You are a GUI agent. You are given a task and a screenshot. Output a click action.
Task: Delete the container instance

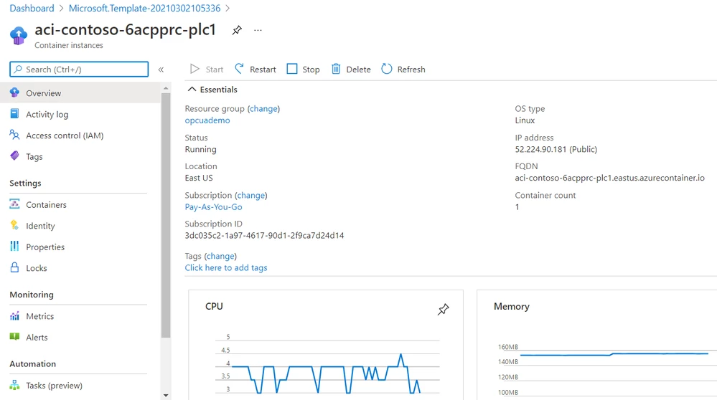(x=351, y=70)
